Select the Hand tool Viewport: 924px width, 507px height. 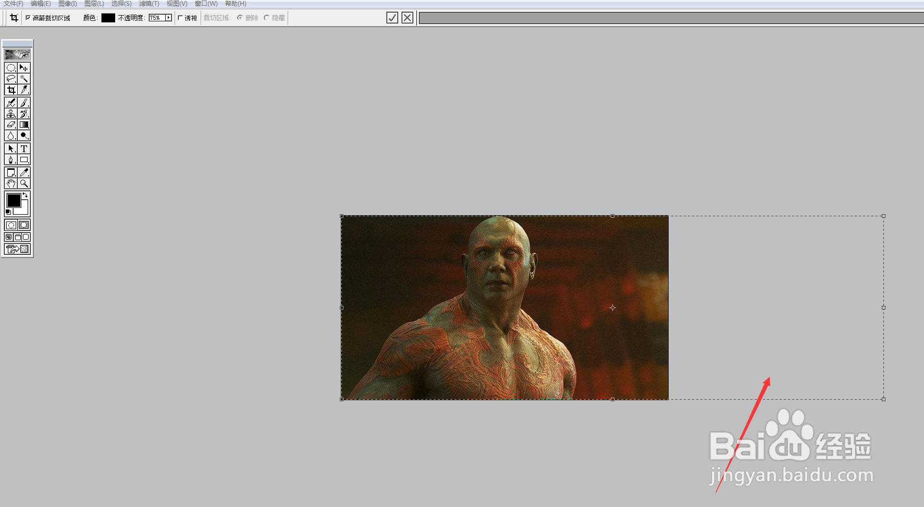tap(11, 183)
